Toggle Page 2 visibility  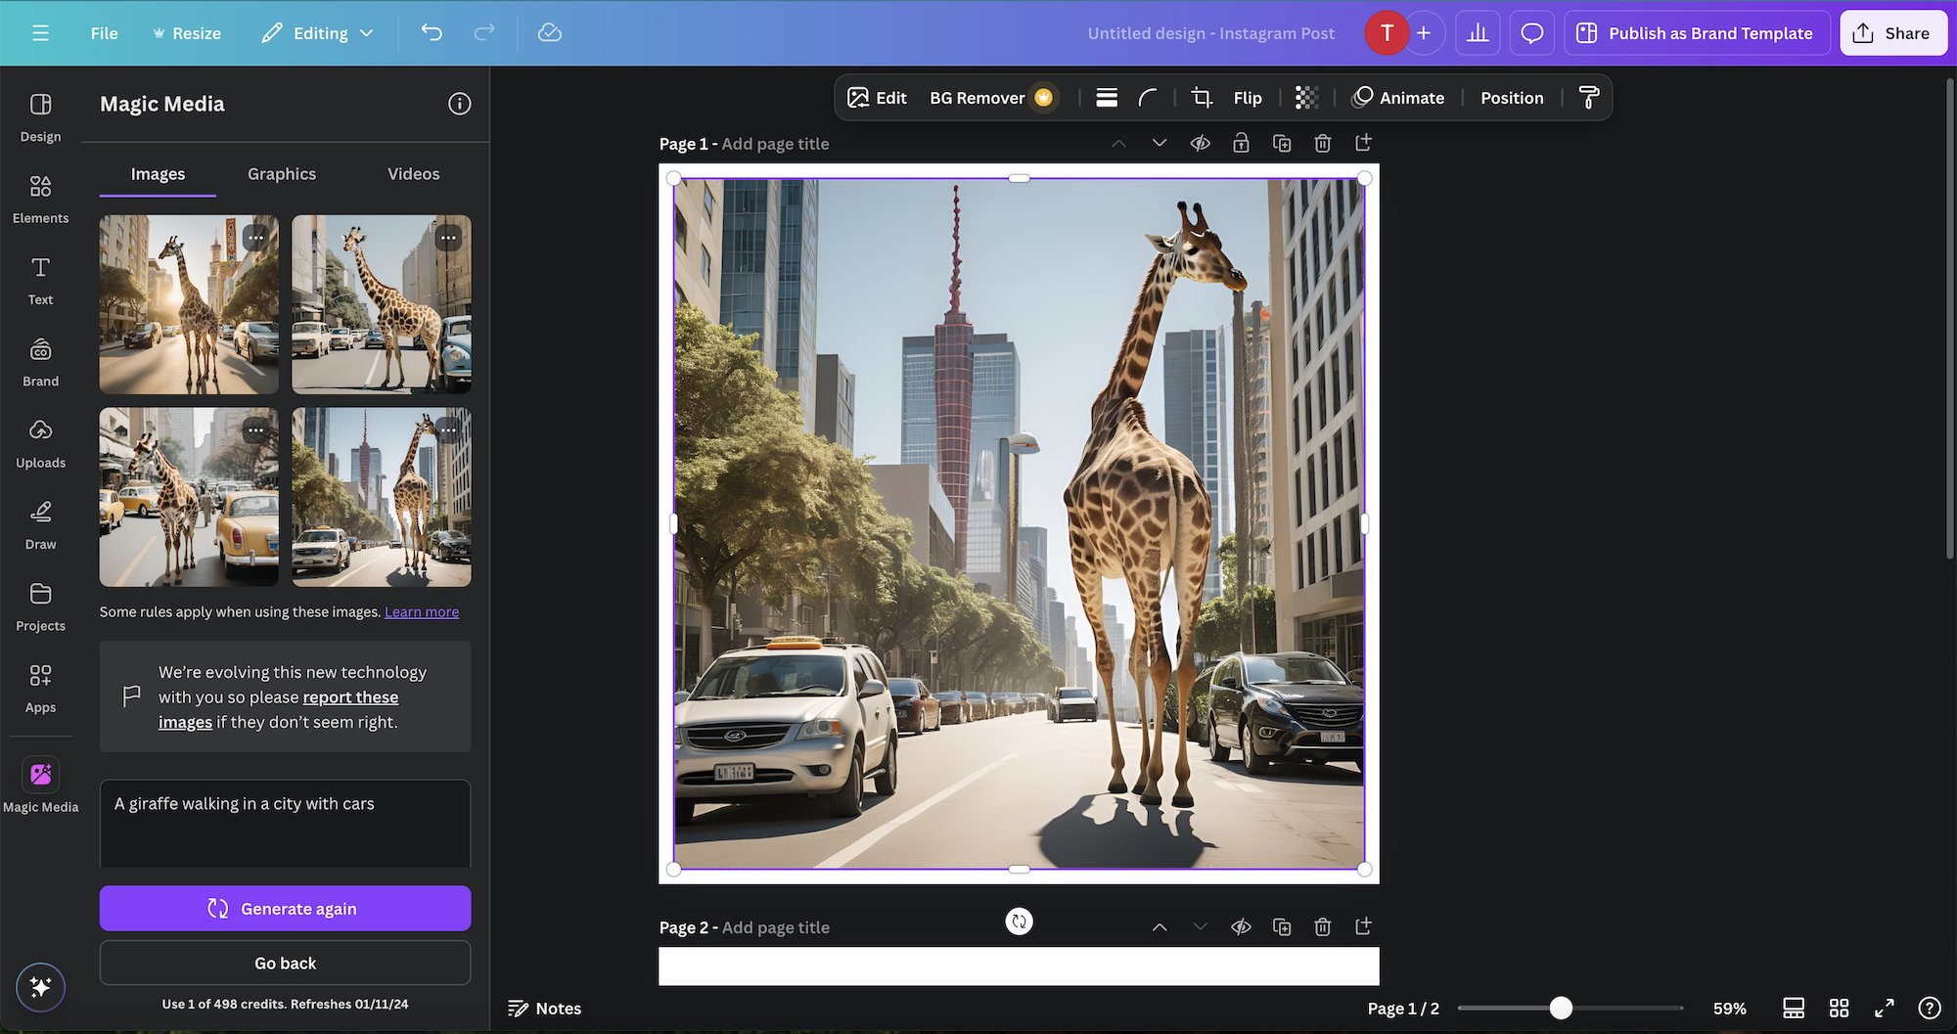(1241, 926)
